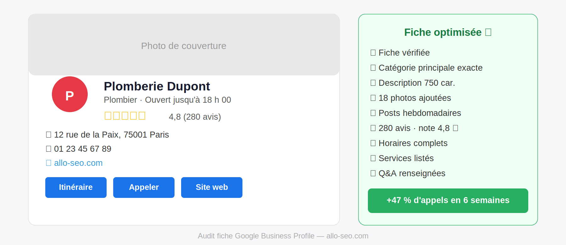Click the Audit fiche Google Business Profile footer
566x245 pixels.
click(x=283, y=236)
